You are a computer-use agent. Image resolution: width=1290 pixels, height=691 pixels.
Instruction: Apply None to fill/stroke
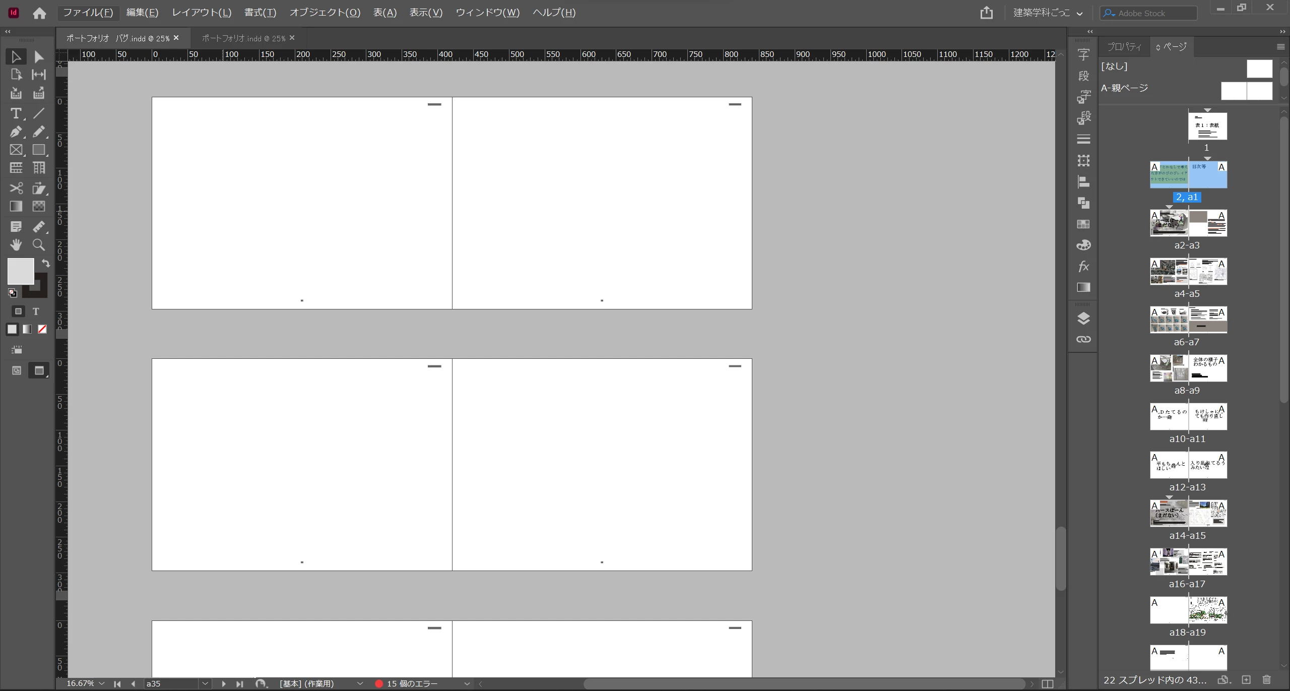click(x=42, y=329)
